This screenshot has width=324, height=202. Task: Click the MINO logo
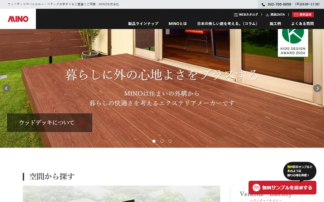[18, 19]
